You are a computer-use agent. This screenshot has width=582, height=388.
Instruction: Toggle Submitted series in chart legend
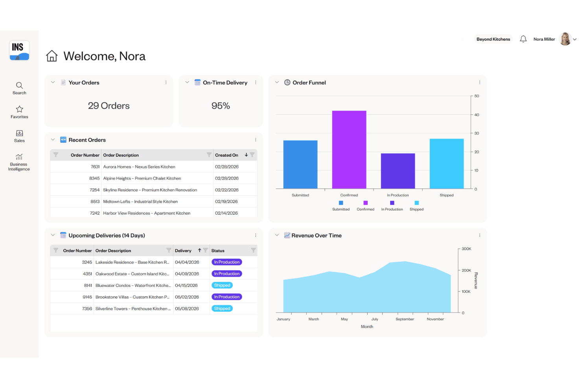pyautogui.click(x=341, y=206)
